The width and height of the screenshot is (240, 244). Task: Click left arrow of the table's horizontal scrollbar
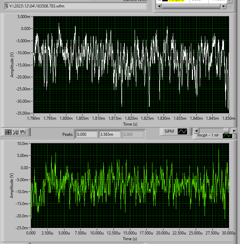click(x=158, y=6)
